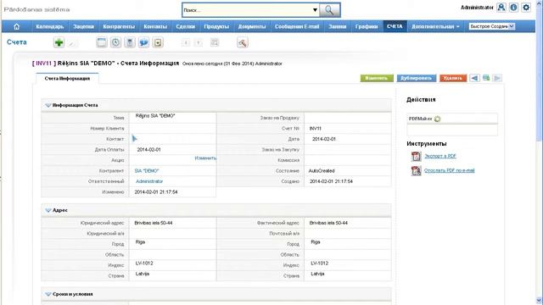This screenshot has height=305, width=543.
Task: Click the green jump-to-record icon near Удалить
Action: pos(486,78)
